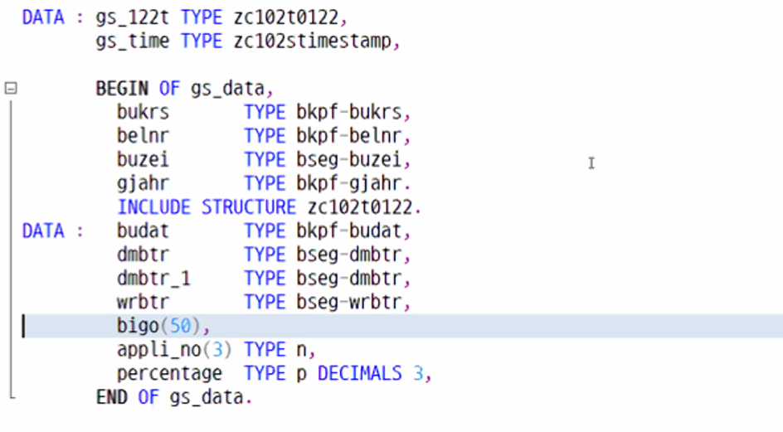The image size is (783, 432).
Task: Click the DECIMALS keyword
Action: (x=359, y=374)
